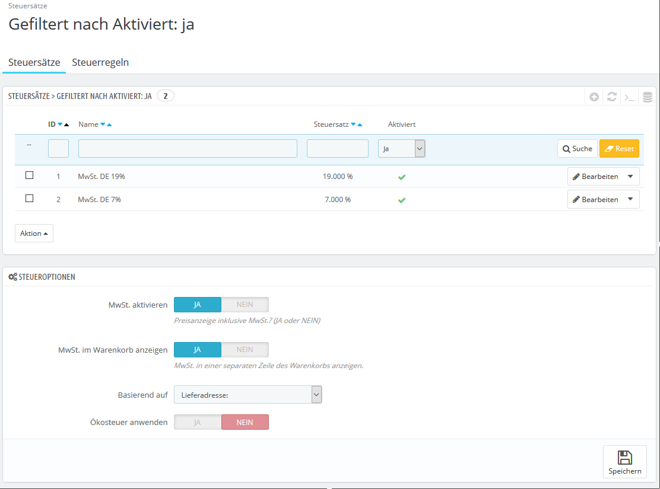Sort ID column descending arrow
660x489 pixels.
60,124
